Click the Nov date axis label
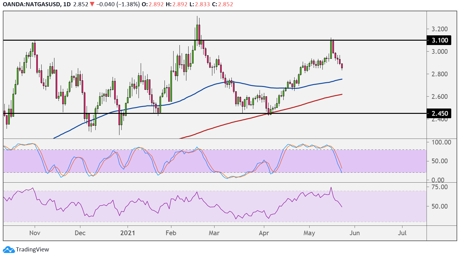460x258 pixels. (35, 233)
